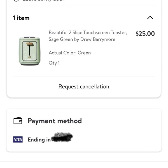
Task: Open the sage green toaster thumbnail
Action: click(30, 51)
